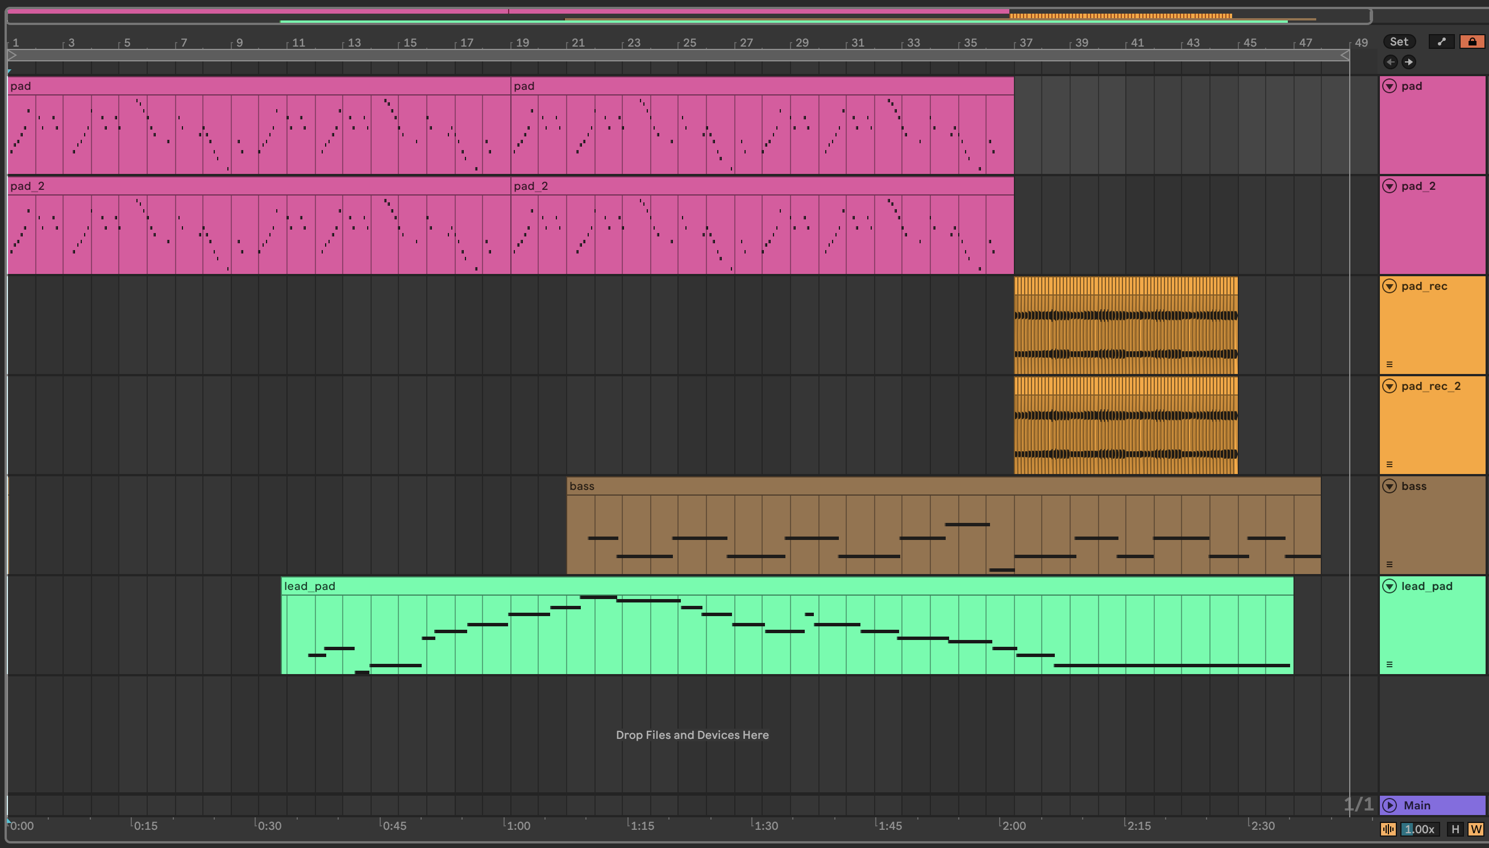
Task: Toggle the automation mode button
Action: 1441,41
